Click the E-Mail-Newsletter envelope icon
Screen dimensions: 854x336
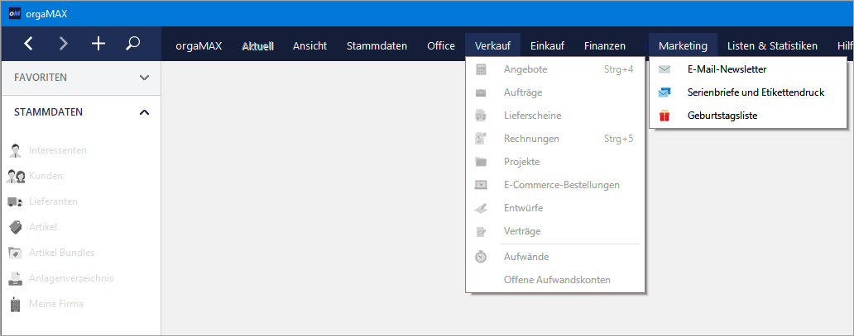(664, 69)
